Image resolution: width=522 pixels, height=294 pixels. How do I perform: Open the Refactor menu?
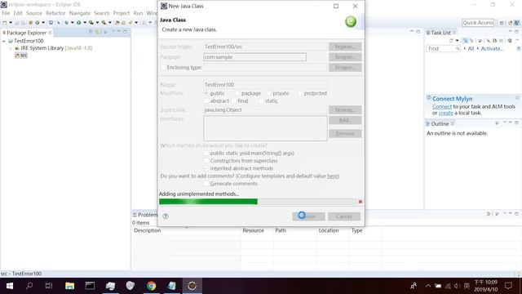[55, 13]
